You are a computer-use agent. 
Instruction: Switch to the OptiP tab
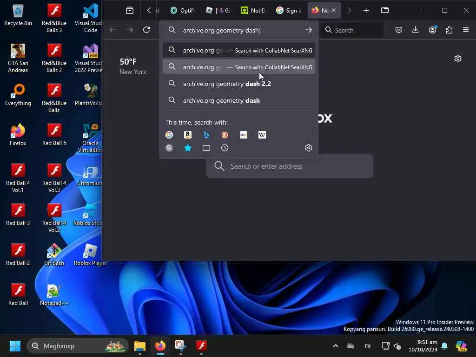tap(182, 11)
